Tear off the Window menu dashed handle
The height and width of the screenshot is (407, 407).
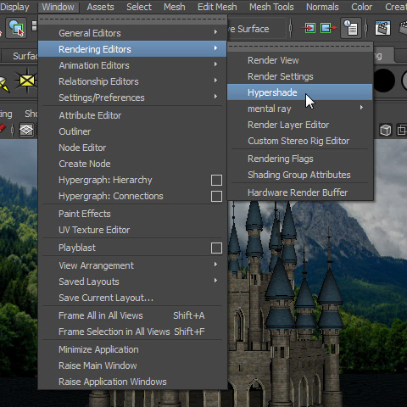(132, 20)
